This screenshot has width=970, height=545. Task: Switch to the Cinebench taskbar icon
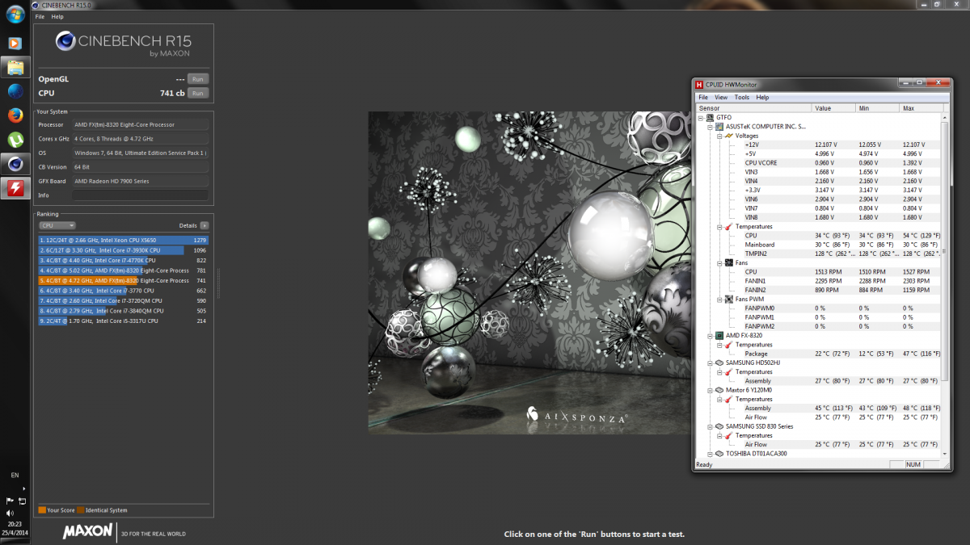point(15,163)
